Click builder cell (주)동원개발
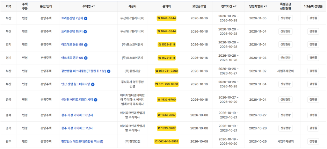The width and height of the screenshot is (327, 149). 132,71
